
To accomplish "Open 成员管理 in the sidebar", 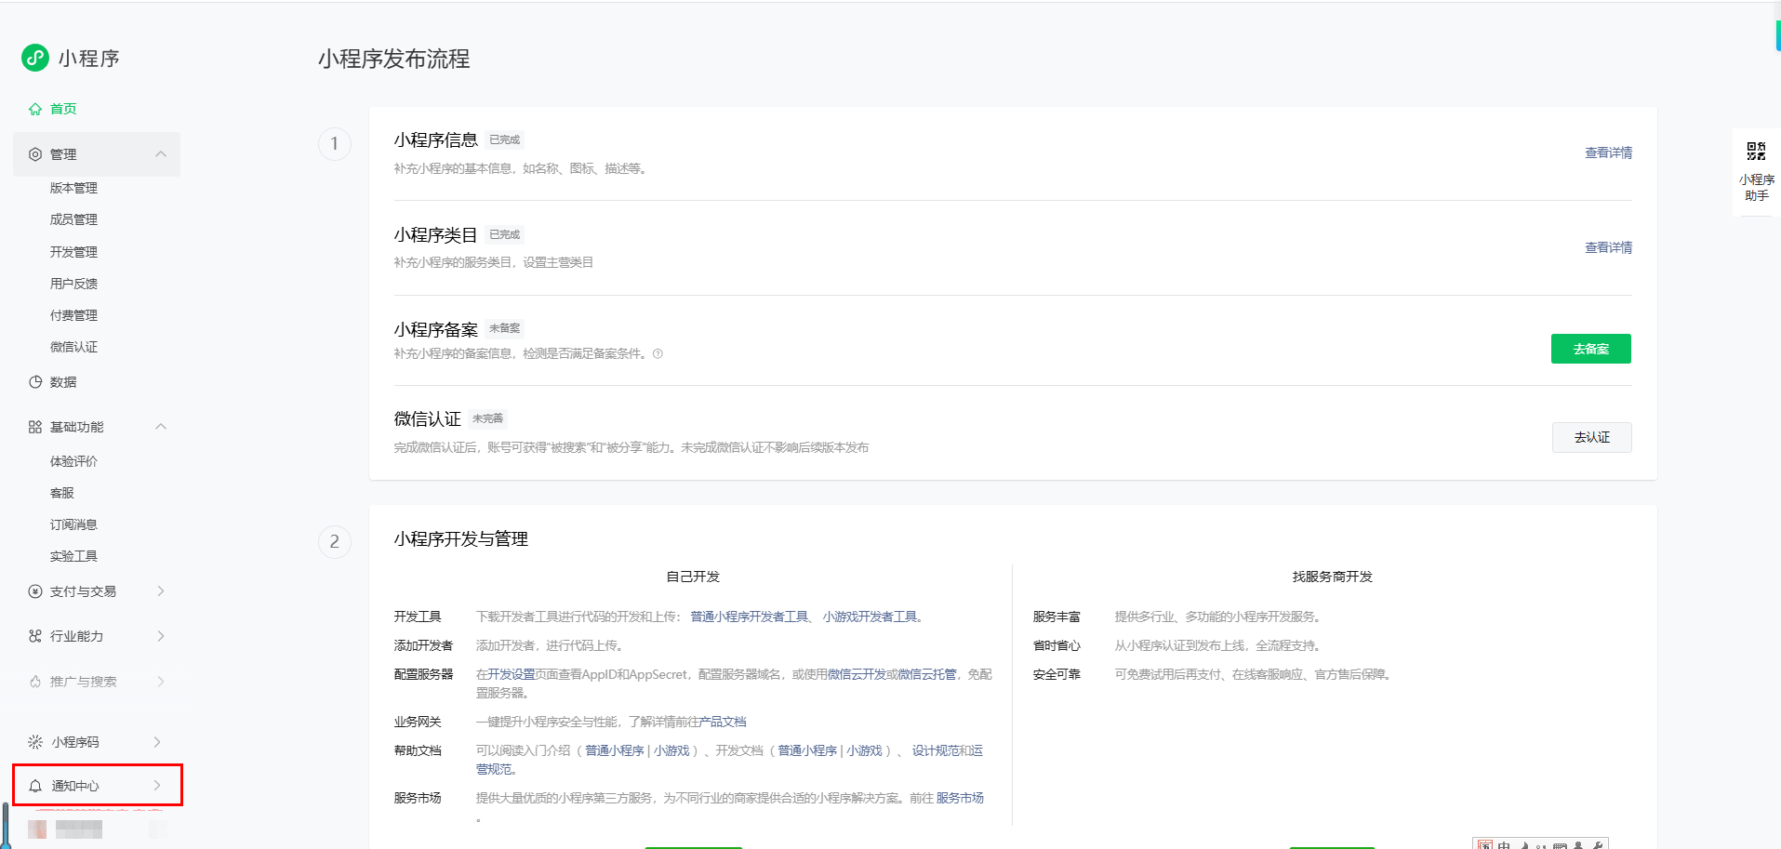I will pos(73,219).
